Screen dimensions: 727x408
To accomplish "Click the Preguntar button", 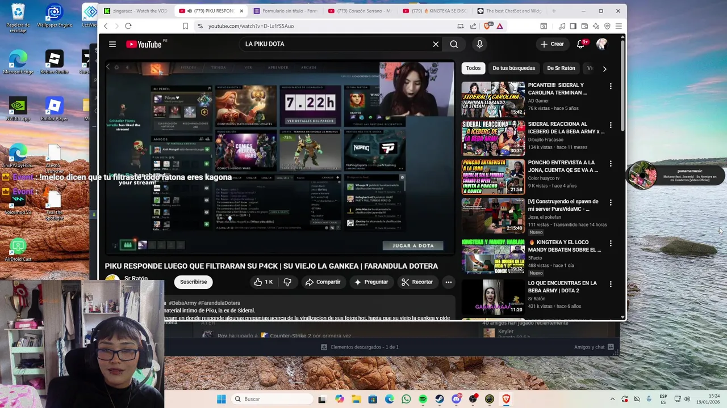I will [371, 282].
